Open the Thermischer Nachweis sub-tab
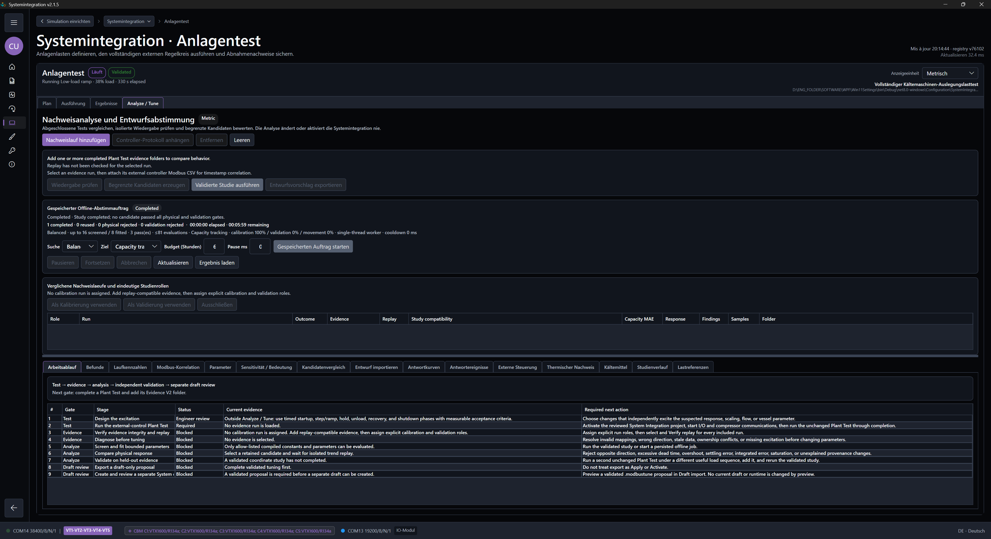Image resolution: width=991 pixels, height=539 pixels. (571, 367)
